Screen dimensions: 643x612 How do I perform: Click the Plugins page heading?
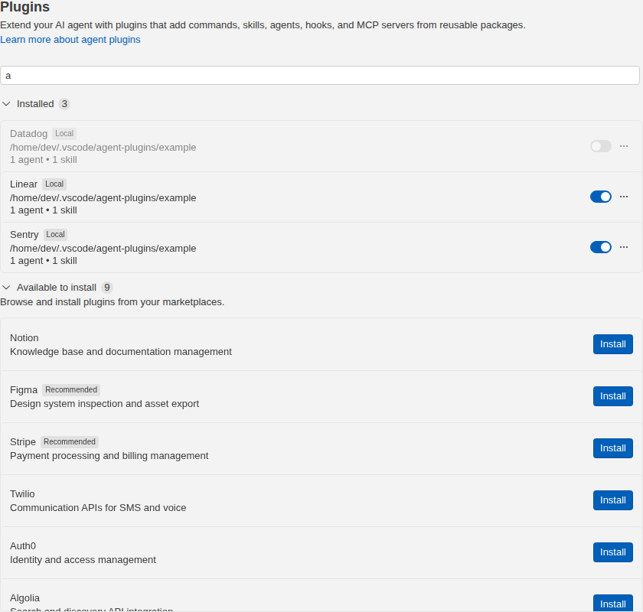click(25, 7)
